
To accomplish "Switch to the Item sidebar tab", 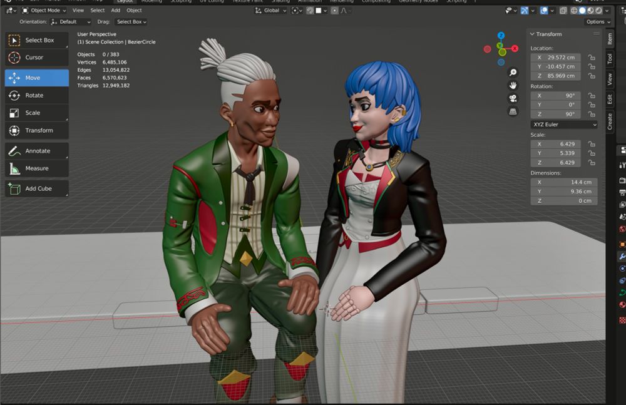I will point(610,39).
